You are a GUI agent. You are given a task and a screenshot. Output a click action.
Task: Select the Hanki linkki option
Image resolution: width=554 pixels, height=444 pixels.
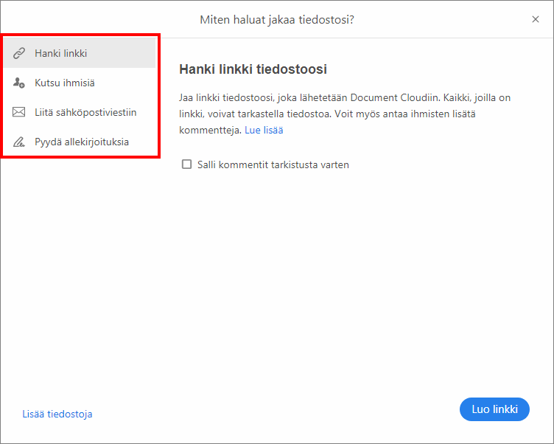[x=61, y=54]
